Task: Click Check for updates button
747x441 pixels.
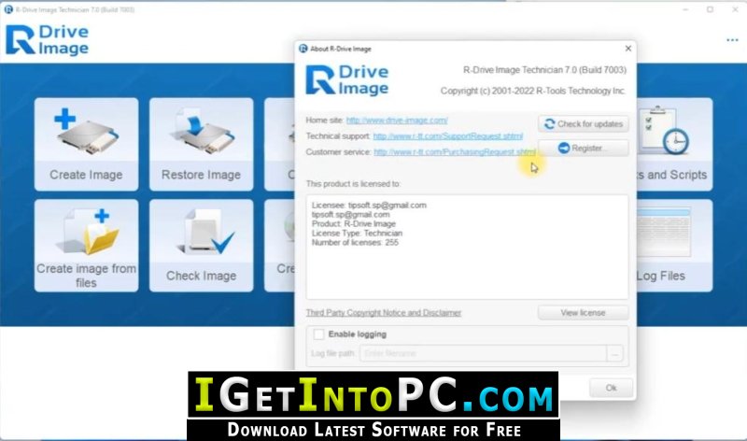Action: pos(583,124)
